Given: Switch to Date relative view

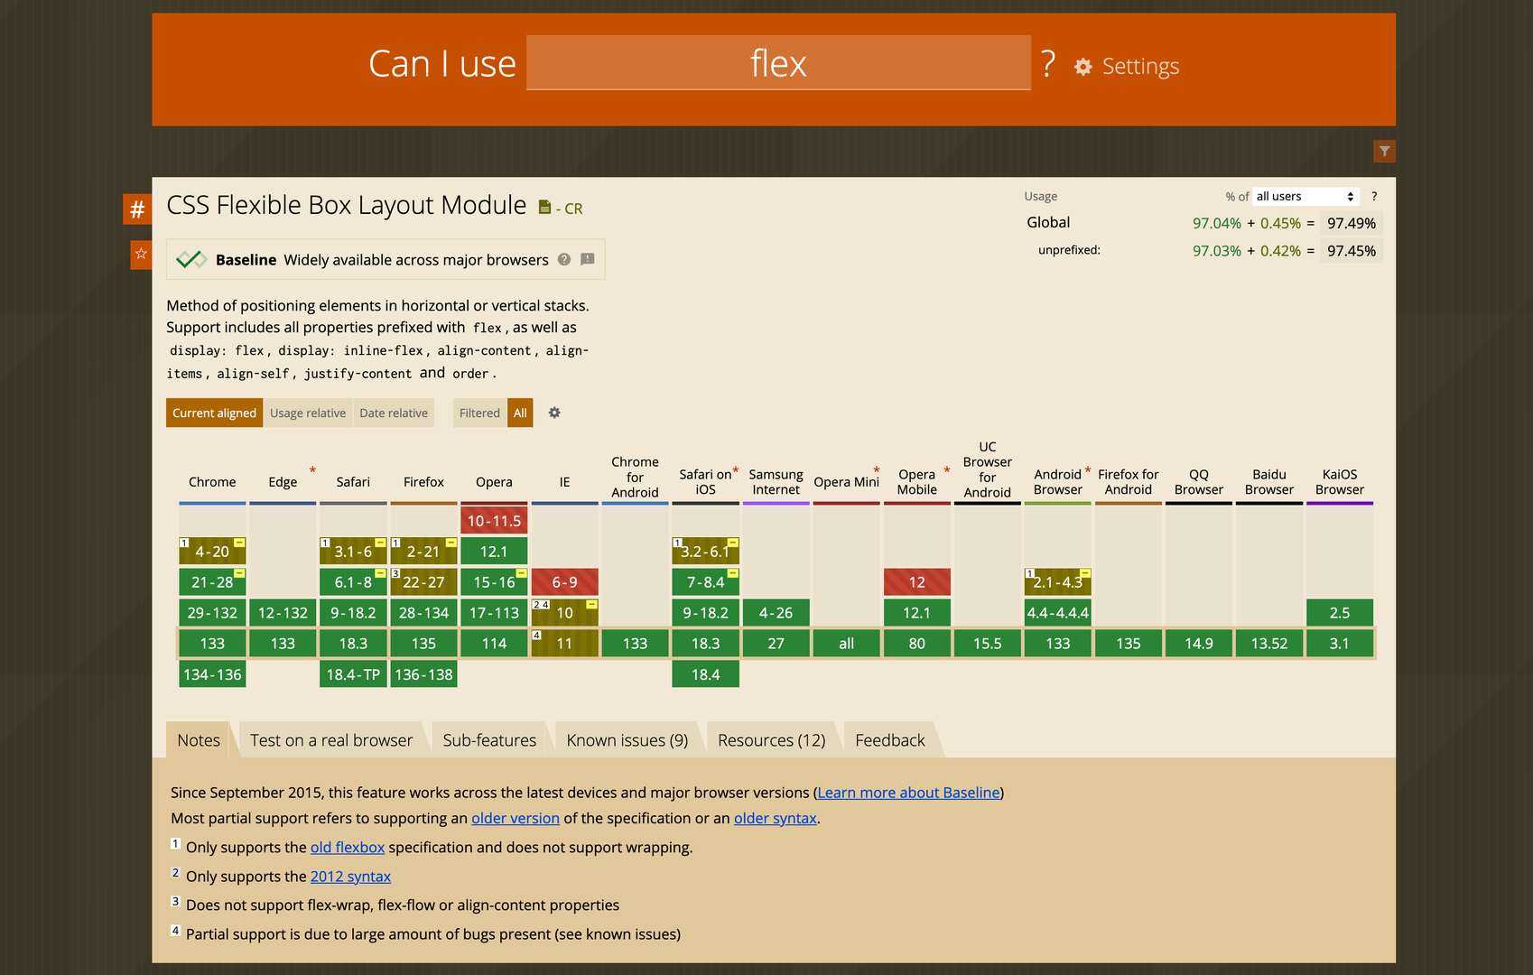Looking at the screenshot, I should (394, 413).
